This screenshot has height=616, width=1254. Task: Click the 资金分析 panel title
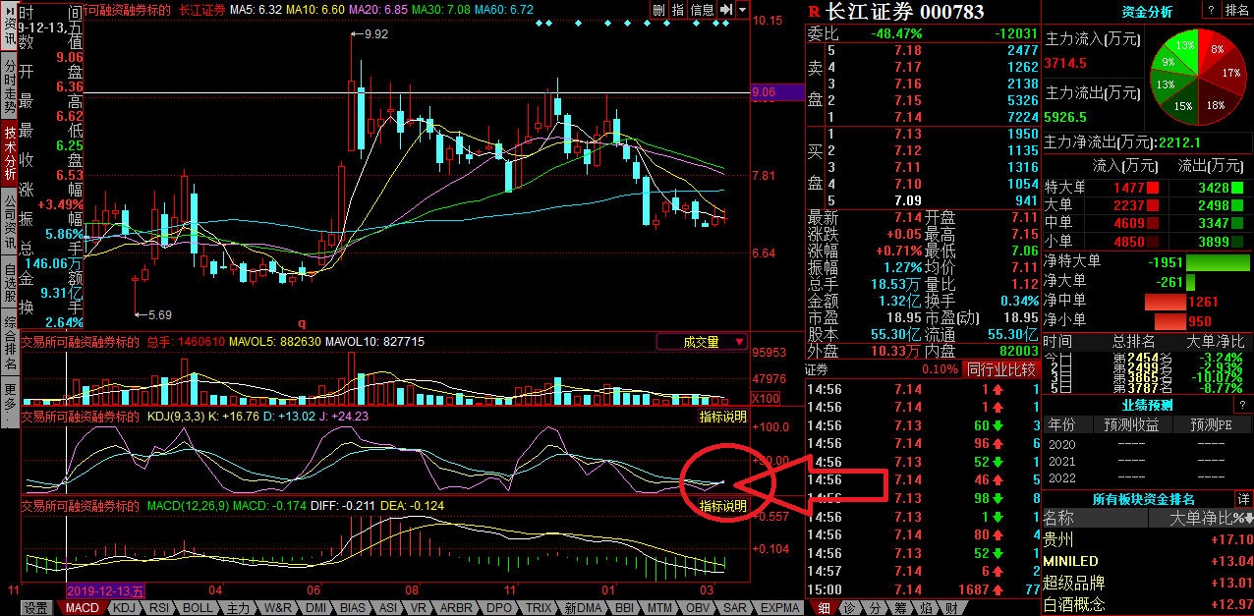[1147, 11]
